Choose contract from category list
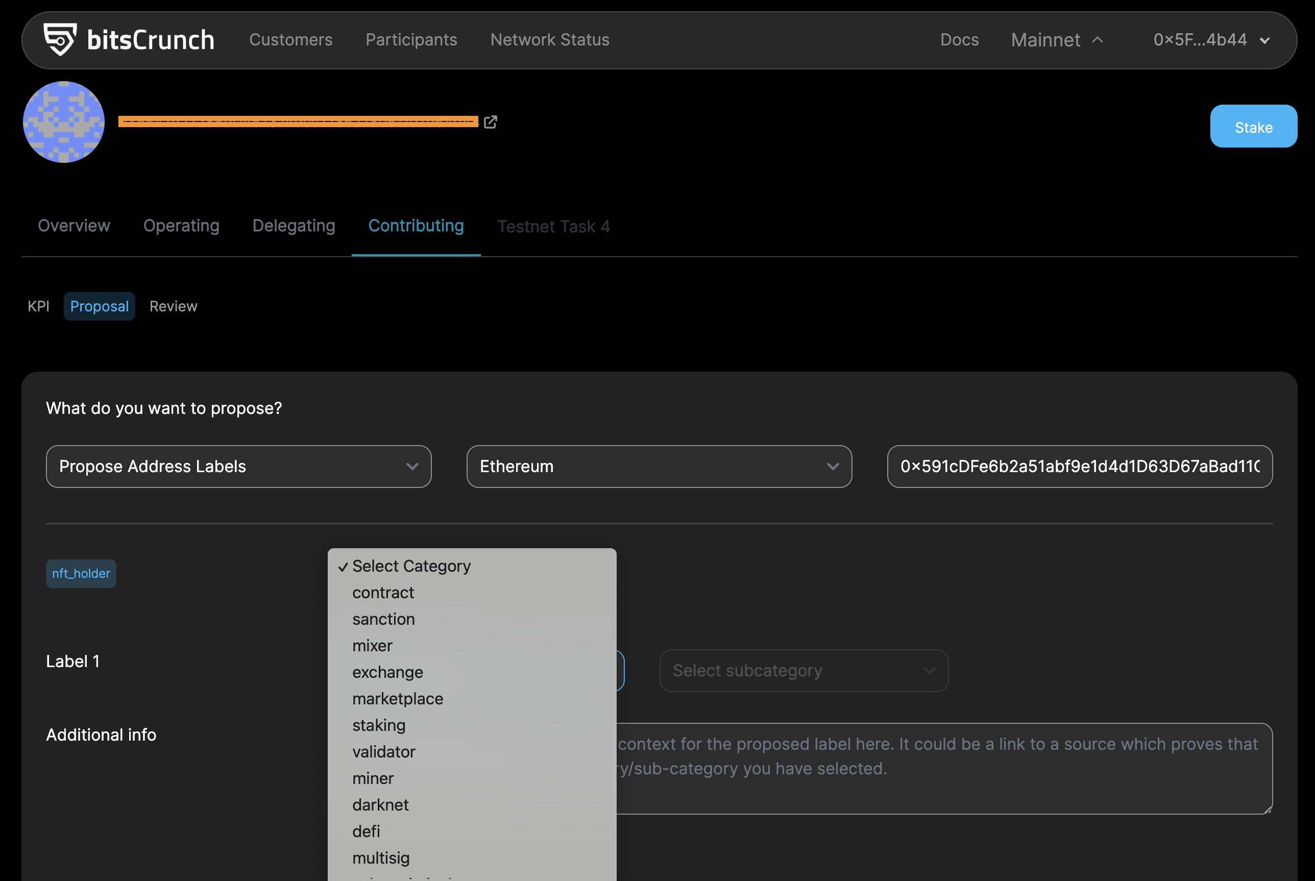Image resolution: width=1315 pixels, height=881 pixels. pyautogui.click(x=472, y=593)
